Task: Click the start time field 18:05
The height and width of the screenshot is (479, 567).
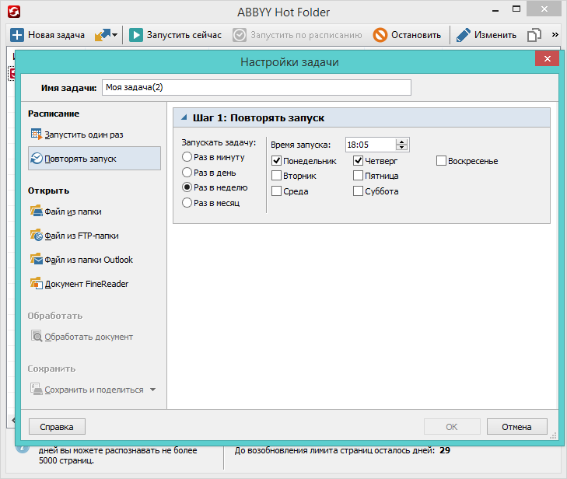Action: [370, 145]
